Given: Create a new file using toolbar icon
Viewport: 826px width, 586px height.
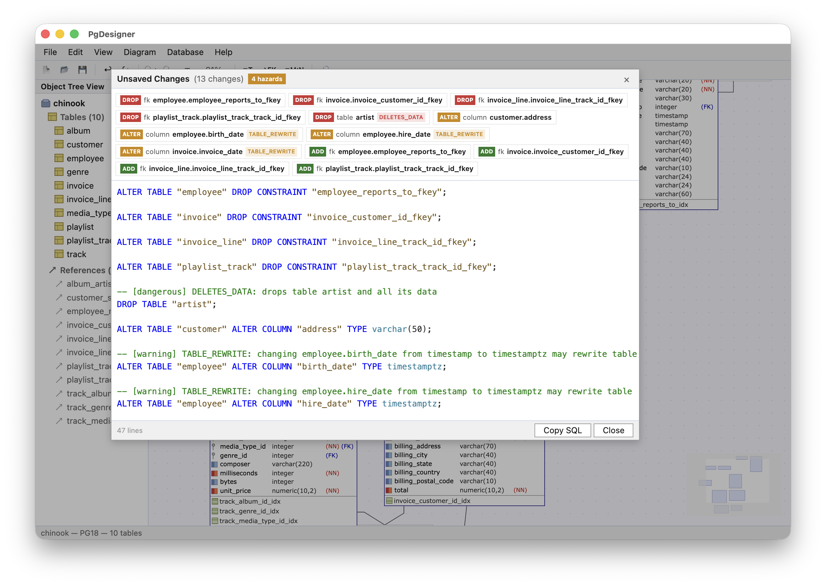Looking at the screenshot, I should [46, 70].
